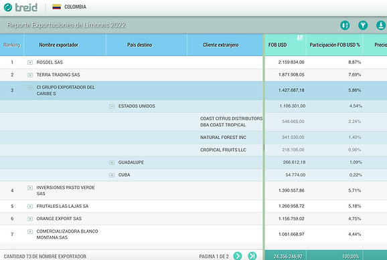Click the Cliente extranjero column header
The height and width of the screenshot is (260, 387).
[225, 45]
